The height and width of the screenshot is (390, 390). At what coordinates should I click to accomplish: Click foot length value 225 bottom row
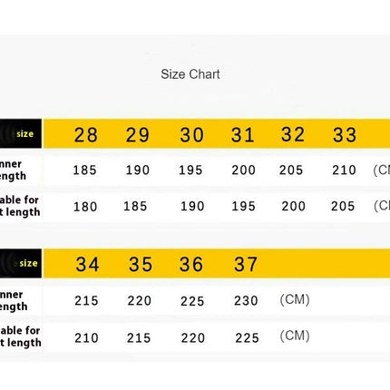coord(247,338)
